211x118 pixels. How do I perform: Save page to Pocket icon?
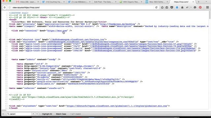(172, 8)
